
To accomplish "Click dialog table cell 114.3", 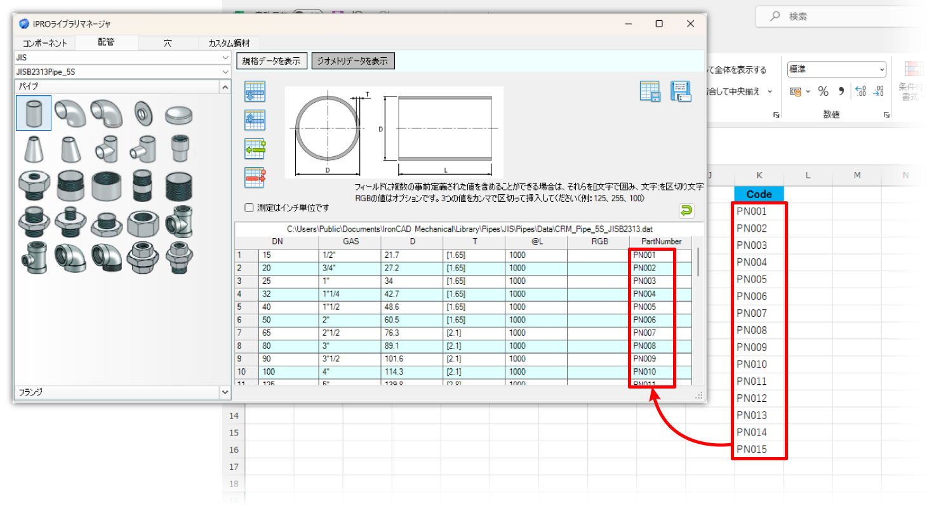I will pos(412,371).
